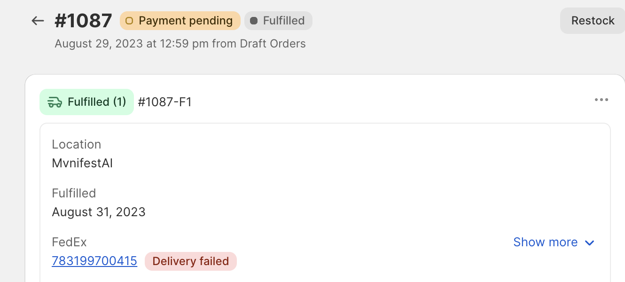Viewport: 625px width, 282px height.
Task: Click the order creation date from Draft Orders
Action: [x=180, y=44]
